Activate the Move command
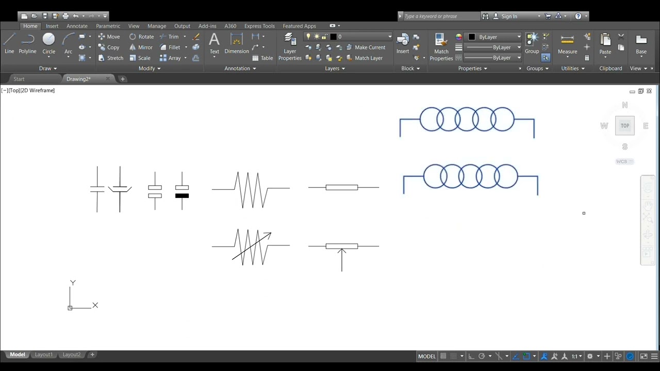 pyautogui.click(x=109, y=37)
